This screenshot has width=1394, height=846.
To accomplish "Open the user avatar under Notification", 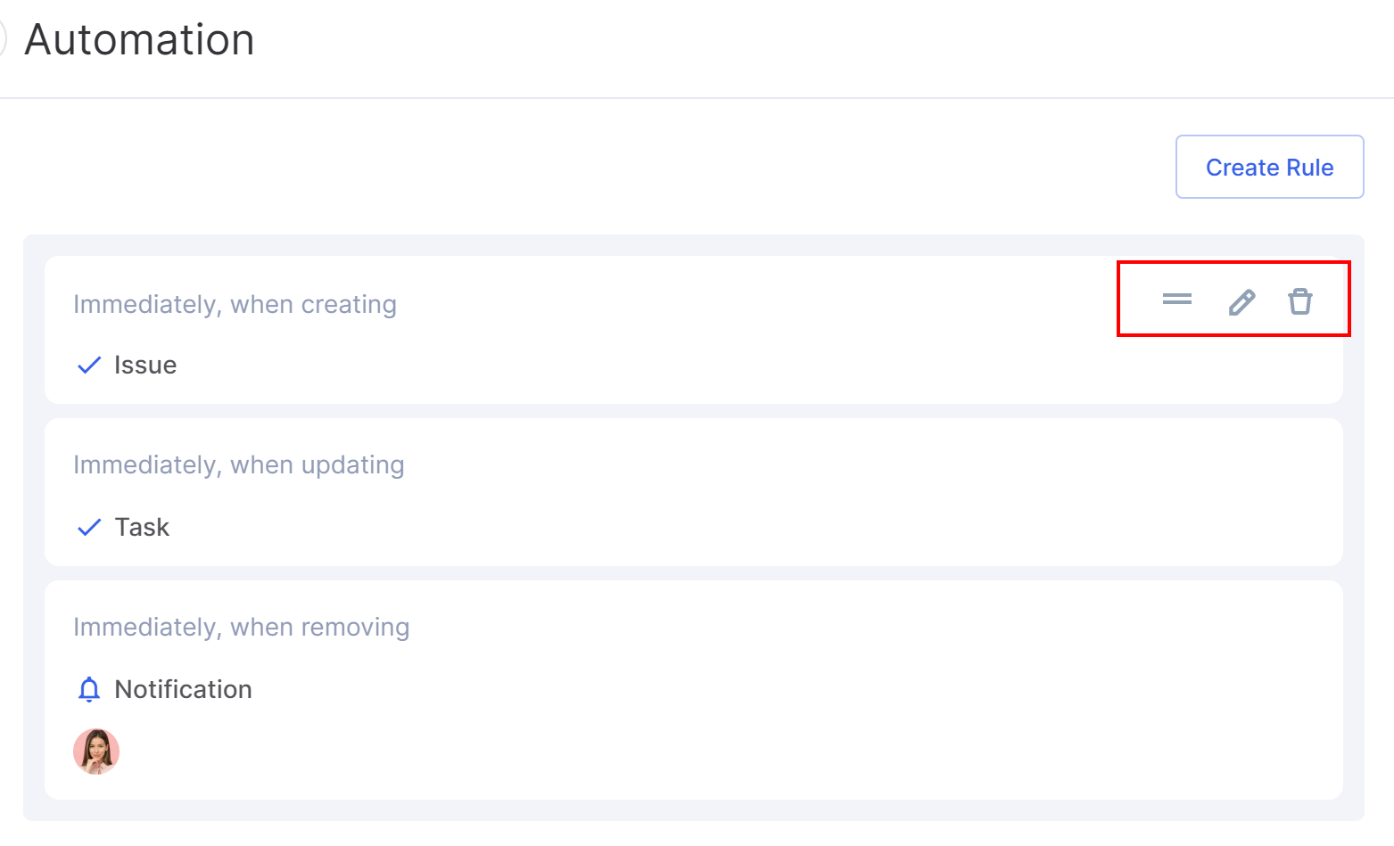I will click(x=96, y=752).
